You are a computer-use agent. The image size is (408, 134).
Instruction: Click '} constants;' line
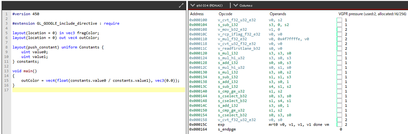26,62
